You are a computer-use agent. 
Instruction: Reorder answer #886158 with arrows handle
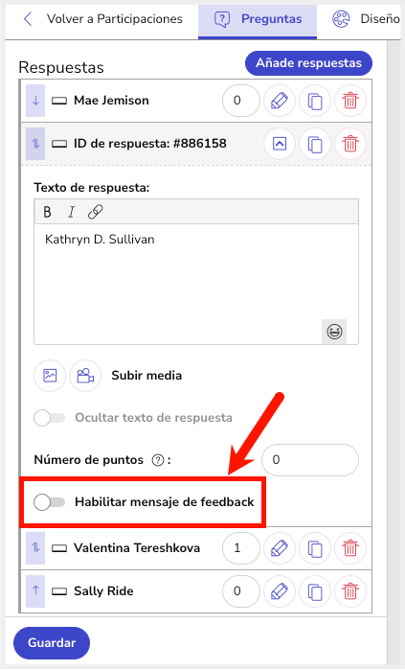tap(35, 144)
